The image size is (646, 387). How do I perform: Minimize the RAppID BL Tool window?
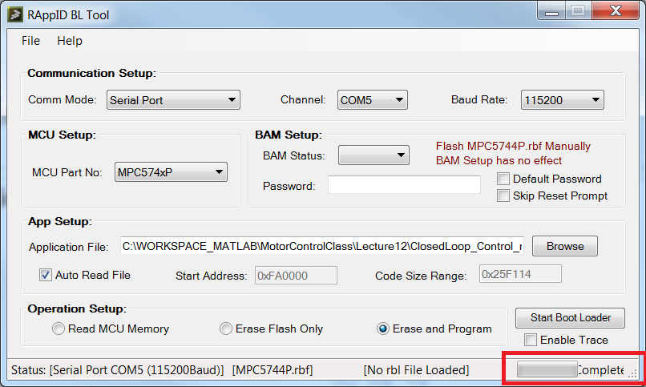(x=551, y=11)
